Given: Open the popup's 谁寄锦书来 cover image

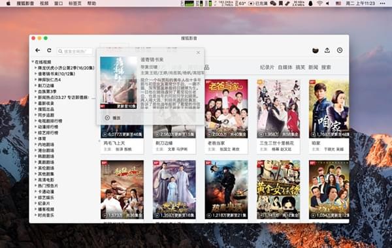Looking at the screenshot, I should click(118, 83).
